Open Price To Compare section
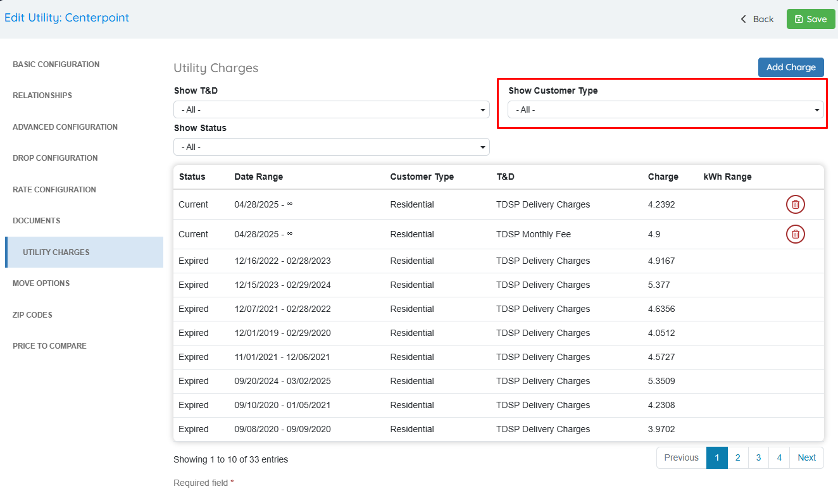 49,346
